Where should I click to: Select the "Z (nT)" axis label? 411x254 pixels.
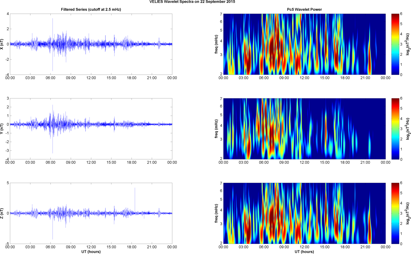(x=2, y=213)
